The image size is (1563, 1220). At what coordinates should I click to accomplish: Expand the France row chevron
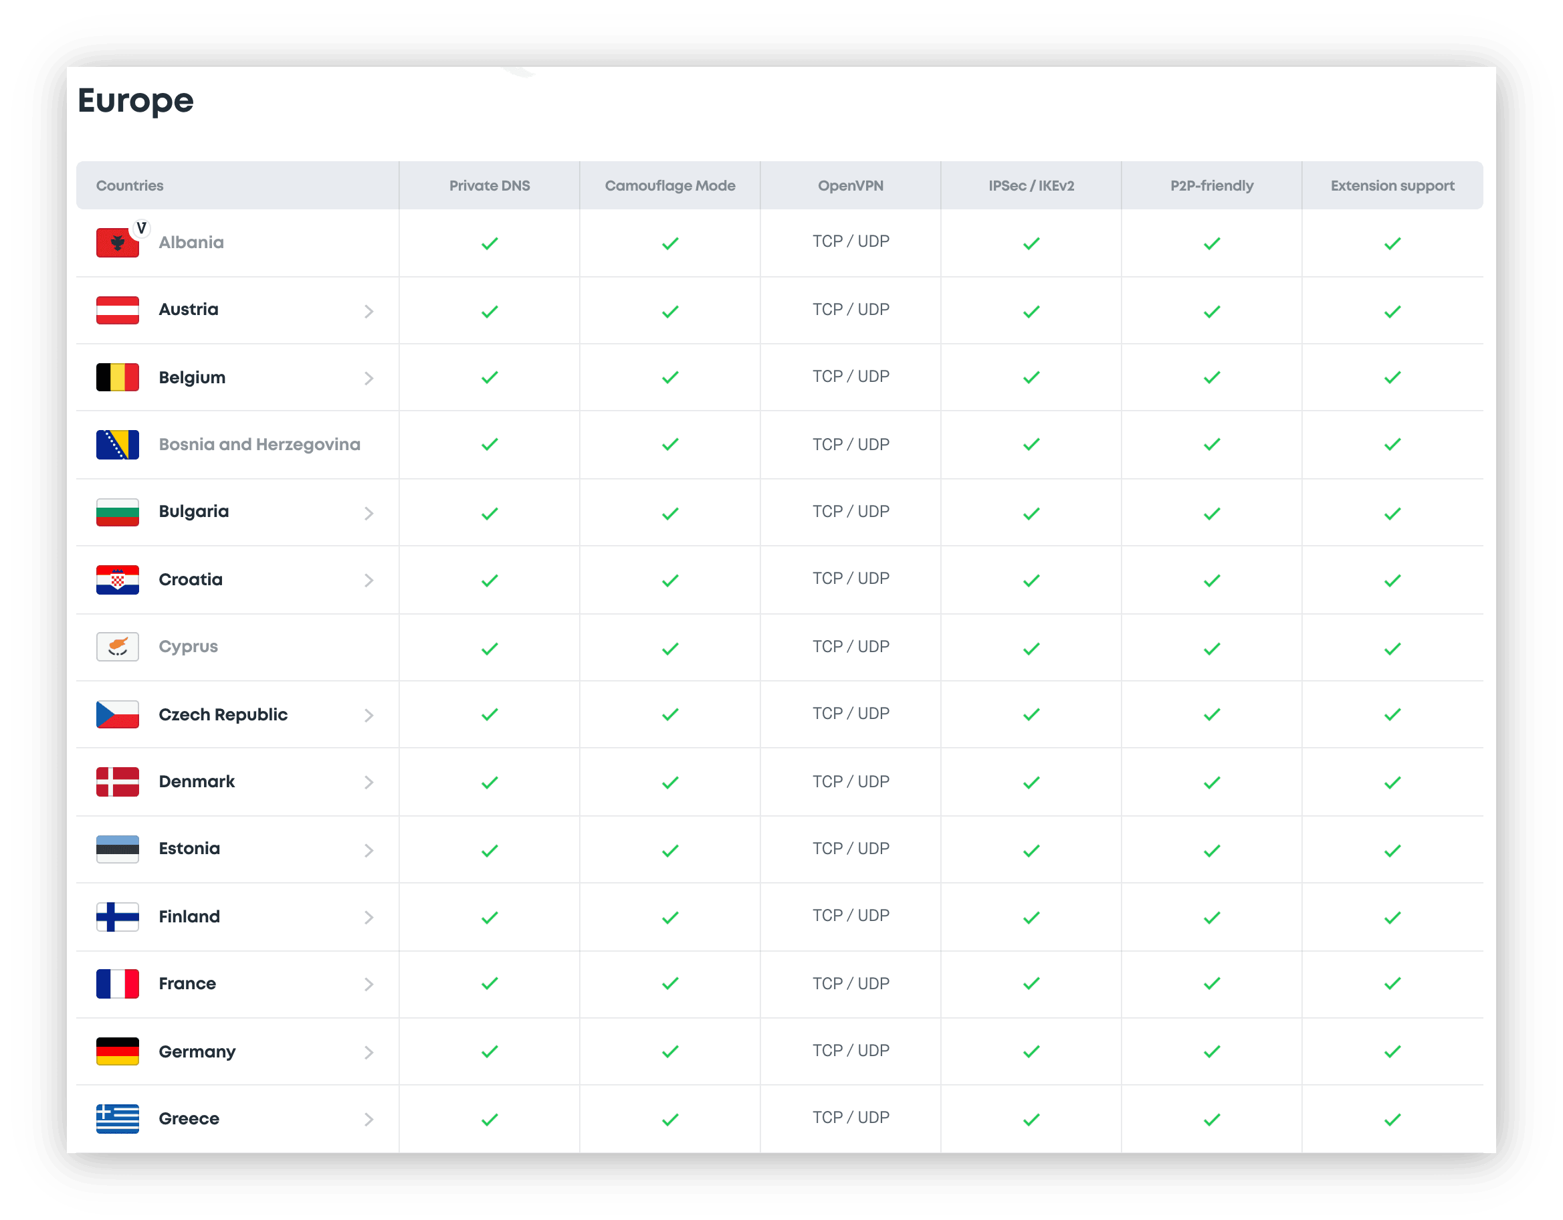pos(369,984)
